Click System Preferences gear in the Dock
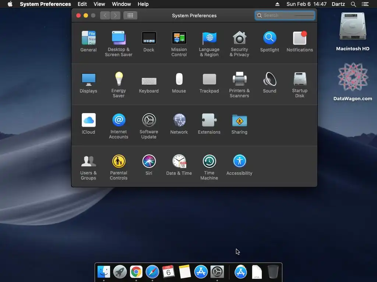 tap(217, 272)
